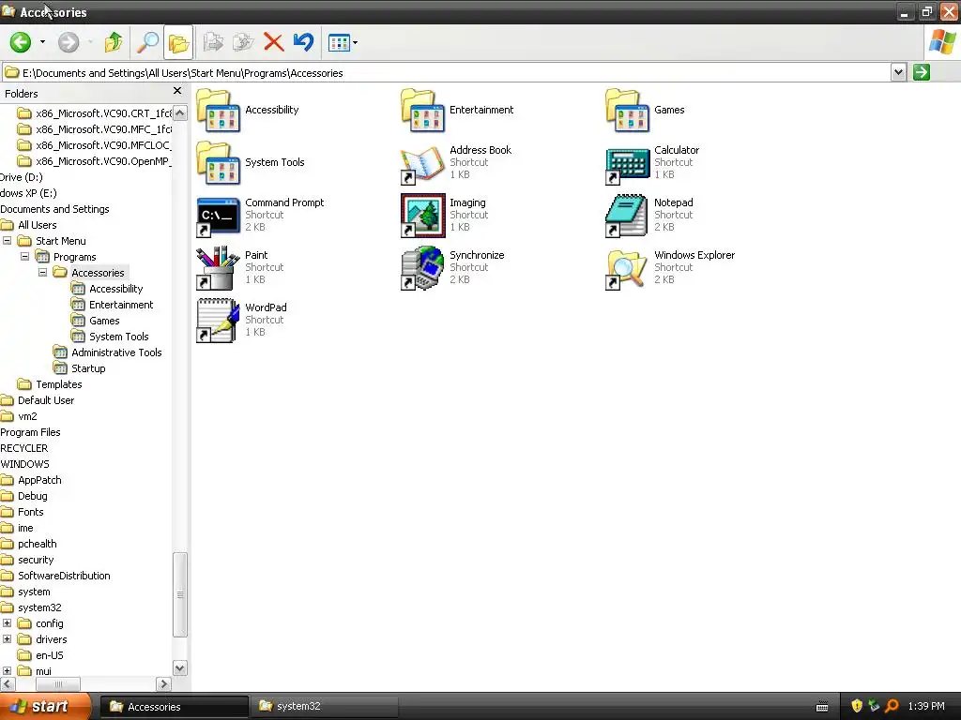This screenshot has width=961, height=720.
Task: Collapse the Start Menu tree node
Action: (7, 241)
